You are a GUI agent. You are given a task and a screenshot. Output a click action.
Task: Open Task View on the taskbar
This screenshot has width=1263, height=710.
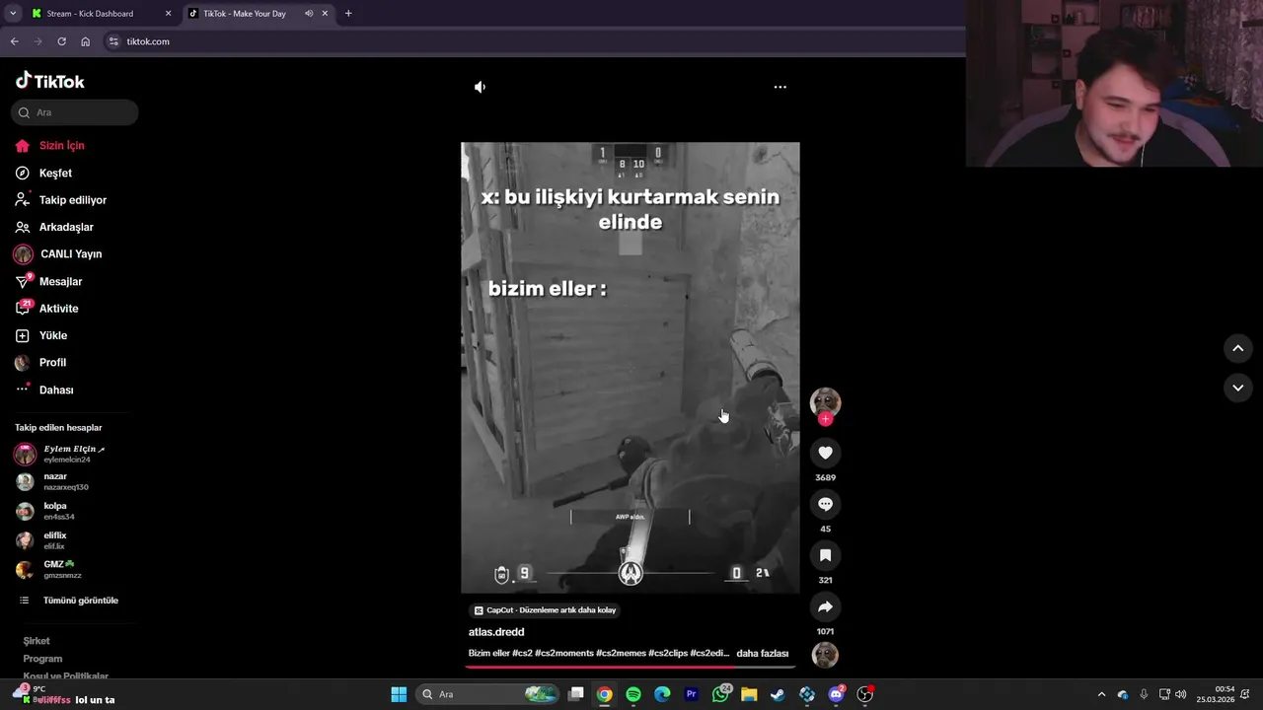pos(576,694)
